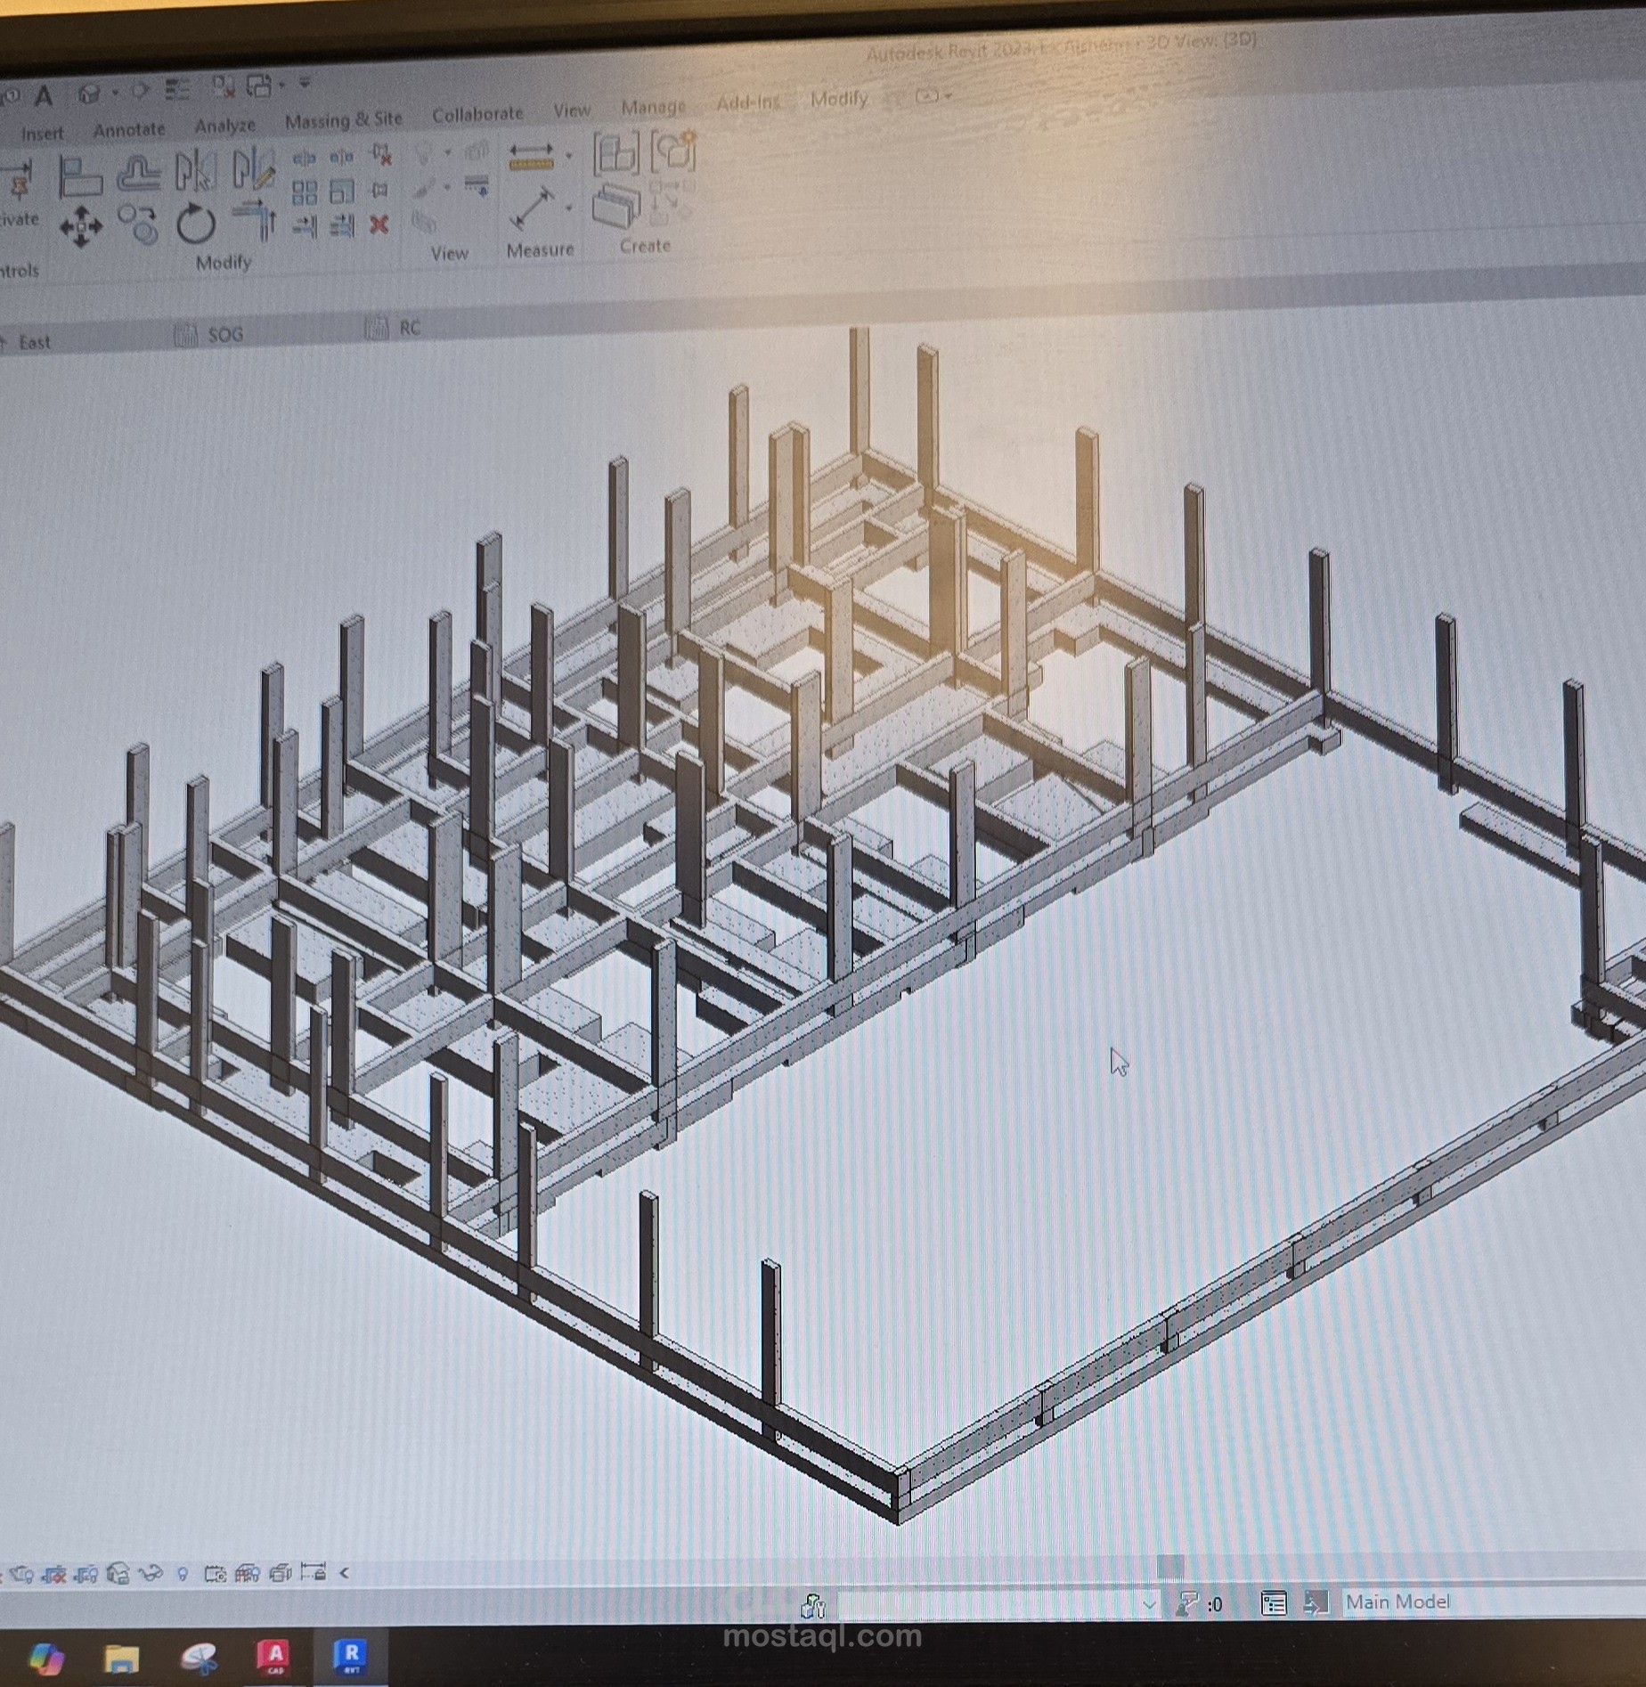1646x1687 pixels.
Task: Click the Unpin tool icon
Action: (x=381, y=155)
